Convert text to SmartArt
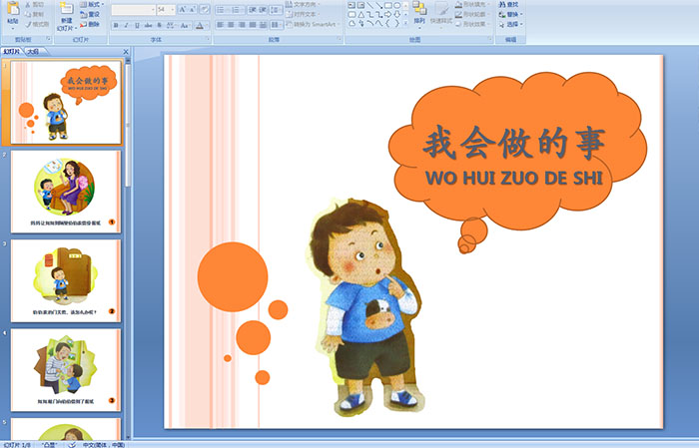This screenshot has height=448, width=699. pos(312,24)
